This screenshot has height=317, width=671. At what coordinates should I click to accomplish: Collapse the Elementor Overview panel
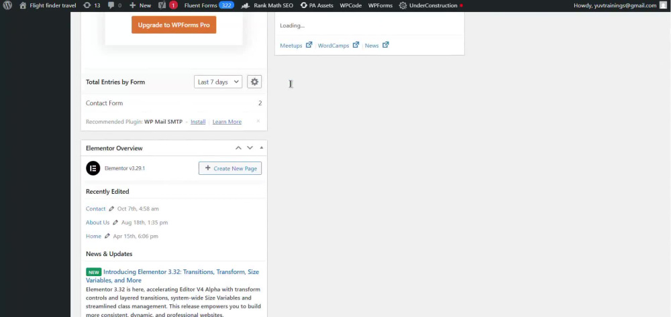[x=262, y=148]
